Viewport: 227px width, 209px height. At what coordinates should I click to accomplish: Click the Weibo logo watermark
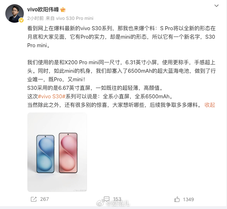pyautogui.click(x=100, y=203)
